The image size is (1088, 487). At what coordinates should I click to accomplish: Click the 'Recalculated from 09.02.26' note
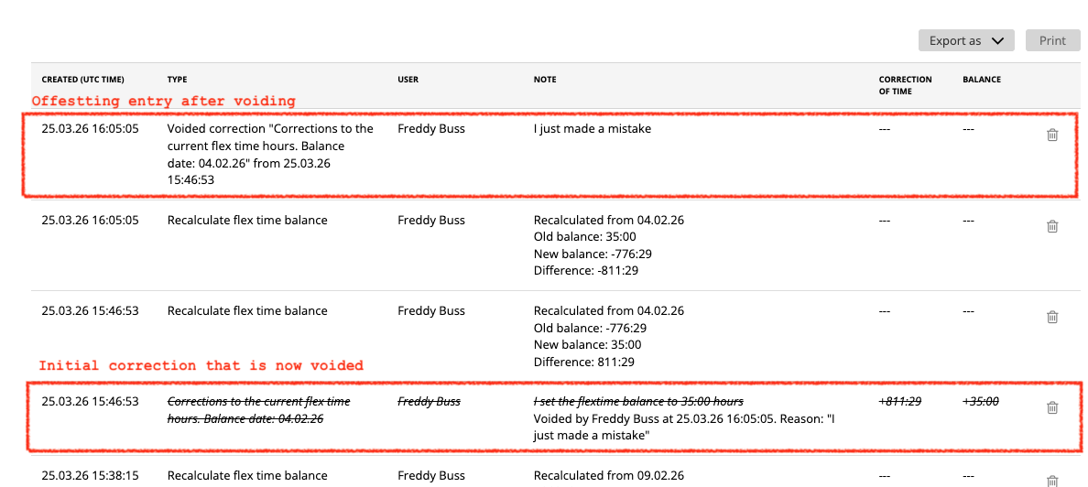[608, 476]
